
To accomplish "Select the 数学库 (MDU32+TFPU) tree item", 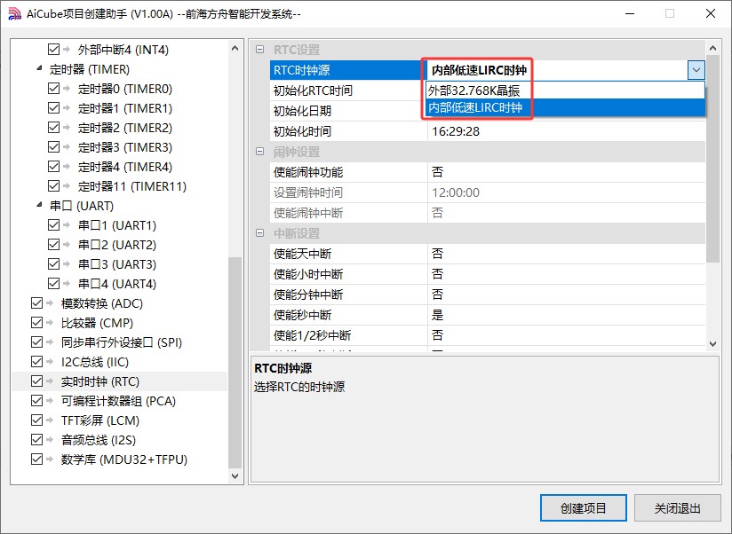I will [124, 459].
